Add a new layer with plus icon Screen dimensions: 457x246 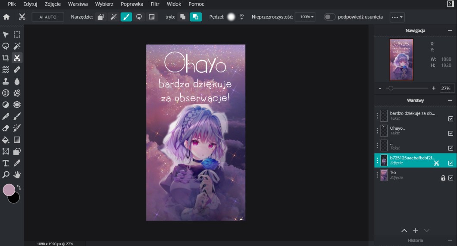[x=416, y=230]
